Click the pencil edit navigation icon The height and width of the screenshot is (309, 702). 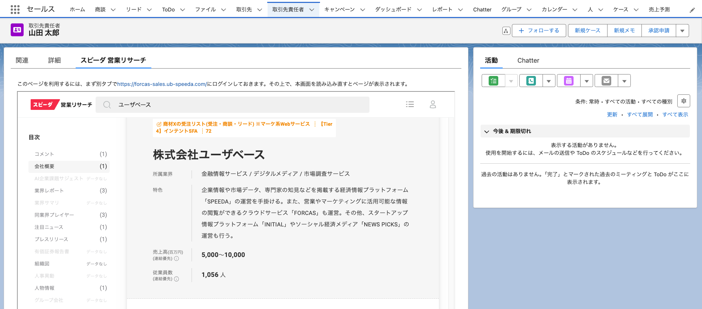click(x=692, y=10)
